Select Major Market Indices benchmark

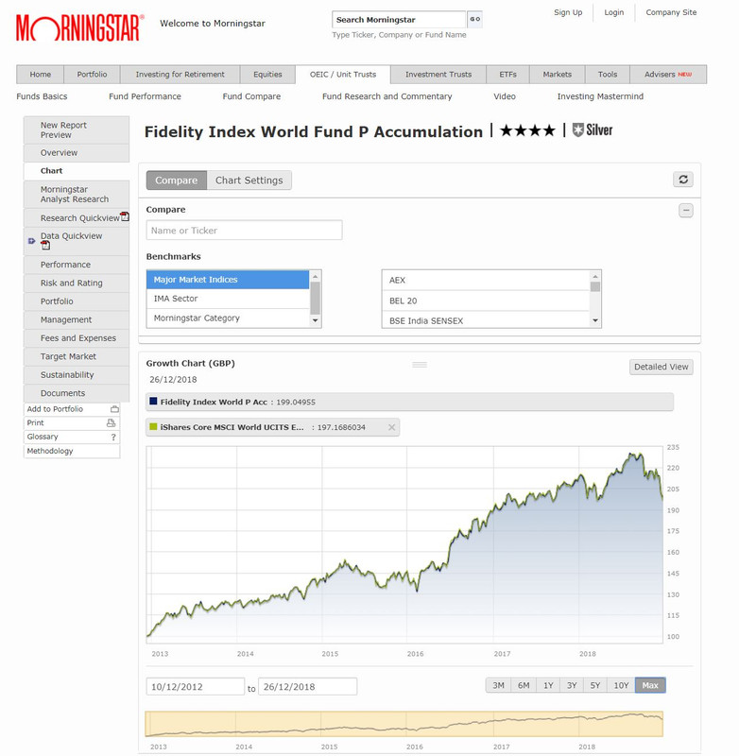click(x=228, y=280)
